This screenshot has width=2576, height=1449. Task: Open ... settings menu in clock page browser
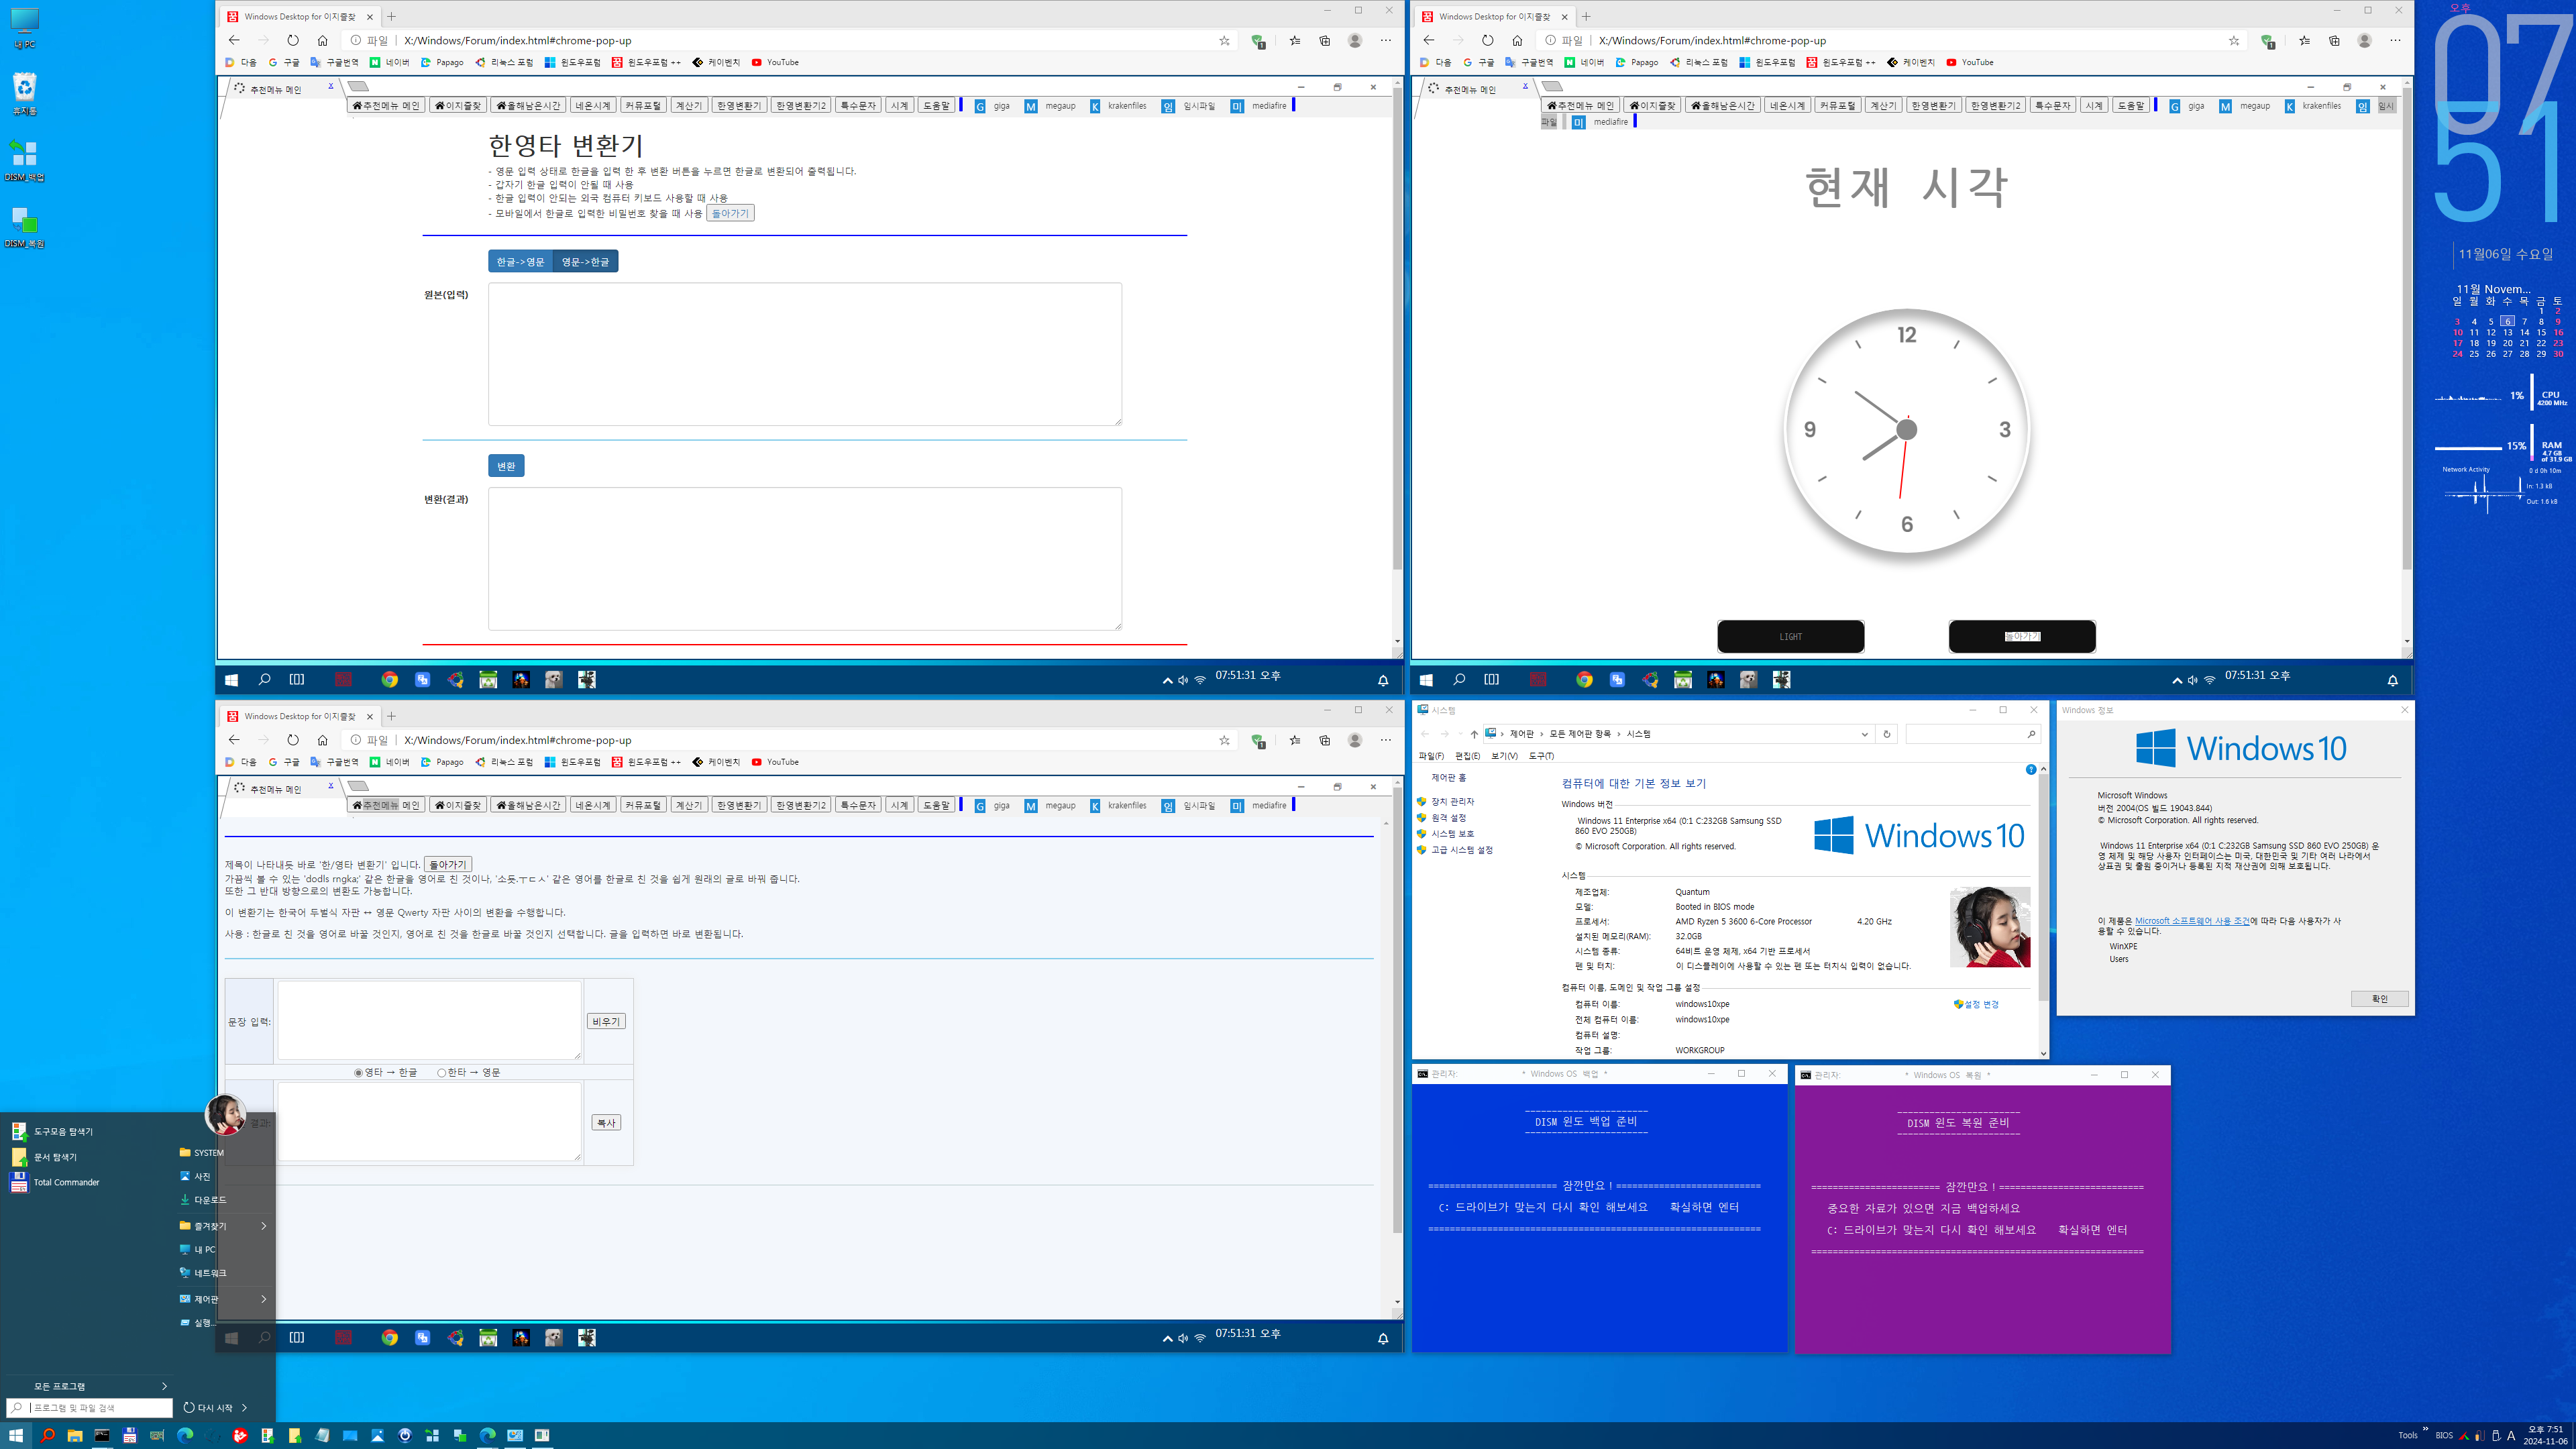2395,40
